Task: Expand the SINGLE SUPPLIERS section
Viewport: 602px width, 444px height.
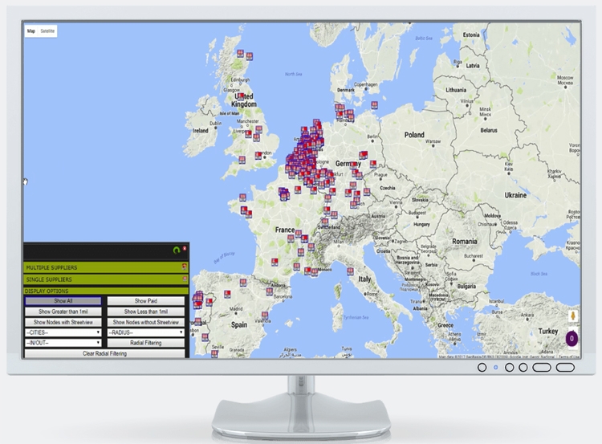Action: [106, 279]
